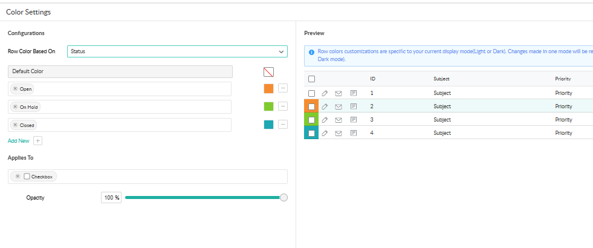Click the edit pencil icon in row 4
Screen dimensions: 593x248
tap(325, 133)
